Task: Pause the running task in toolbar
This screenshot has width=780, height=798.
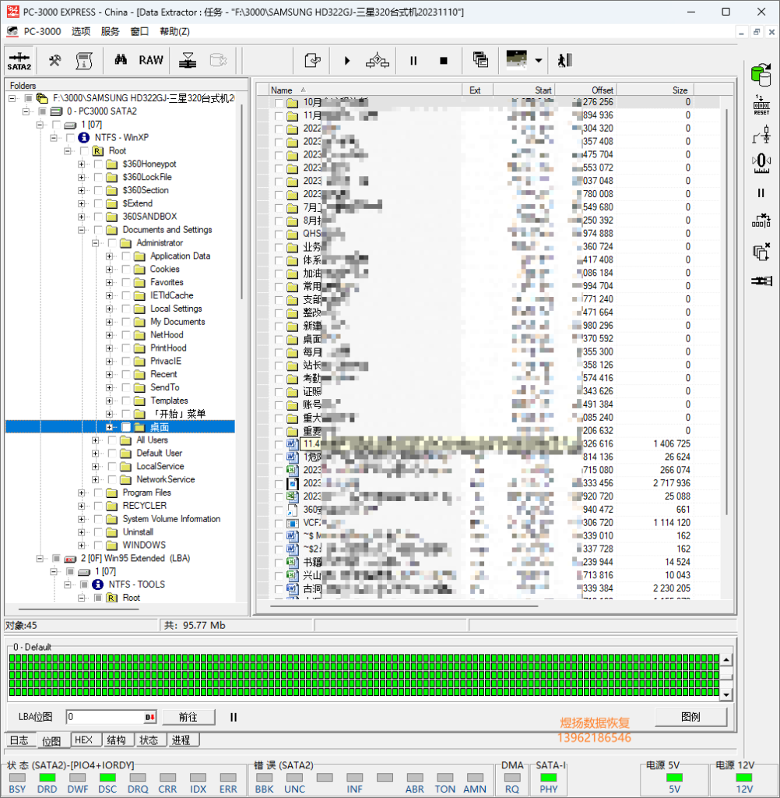Action: 413,61
